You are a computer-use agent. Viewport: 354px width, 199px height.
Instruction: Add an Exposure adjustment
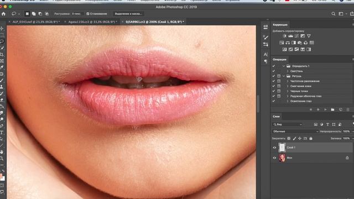(x=303, y=36)
